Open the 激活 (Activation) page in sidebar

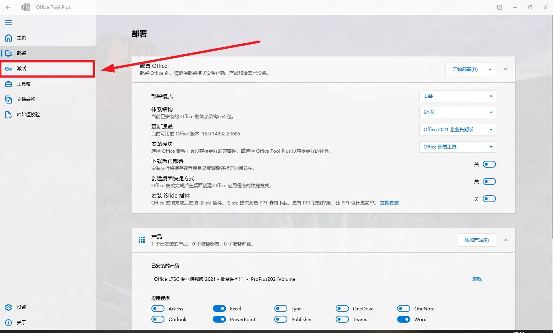click(x=21, y=68)
